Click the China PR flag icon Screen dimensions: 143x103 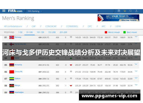[12, 72]
